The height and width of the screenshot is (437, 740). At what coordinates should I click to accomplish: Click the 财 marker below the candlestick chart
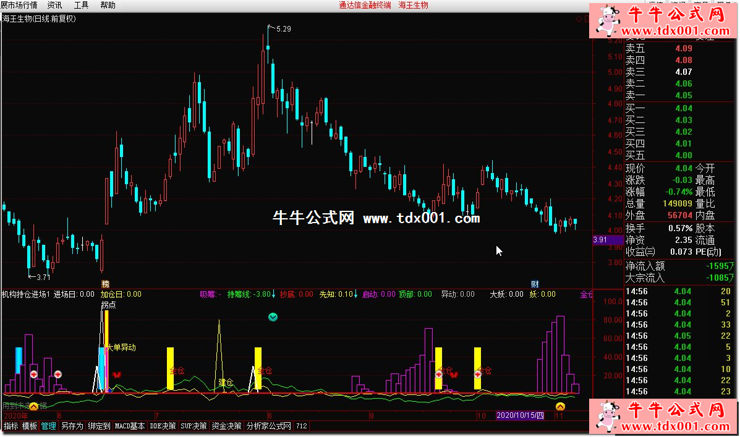pyautogui.click(x=535, y=284)
